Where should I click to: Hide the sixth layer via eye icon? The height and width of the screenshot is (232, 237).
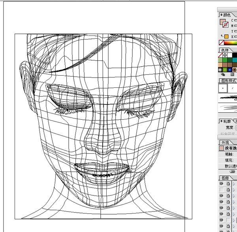point(222,214)
